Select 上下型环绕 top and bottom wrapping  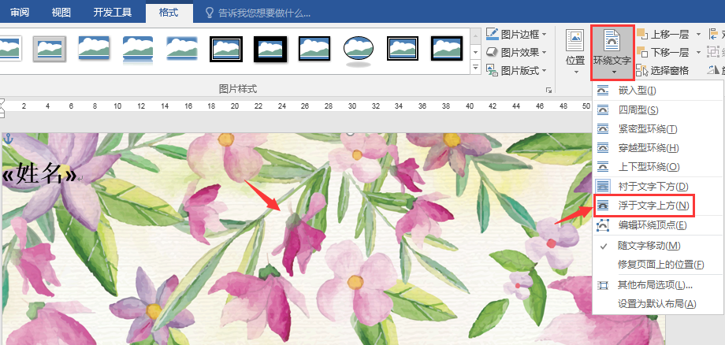(658, 167)
